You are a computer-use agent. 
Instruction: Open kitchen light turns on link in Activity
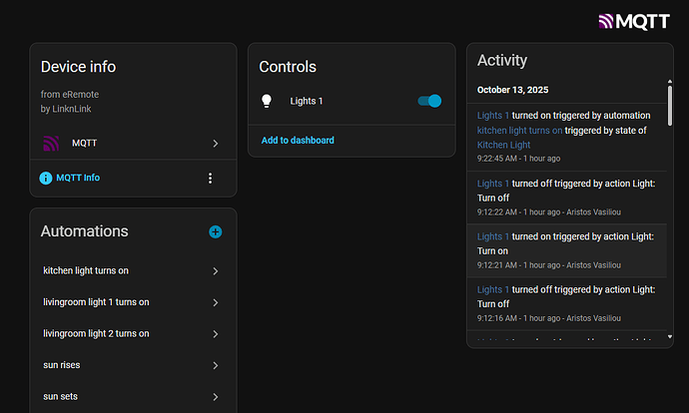coord(519,131)
